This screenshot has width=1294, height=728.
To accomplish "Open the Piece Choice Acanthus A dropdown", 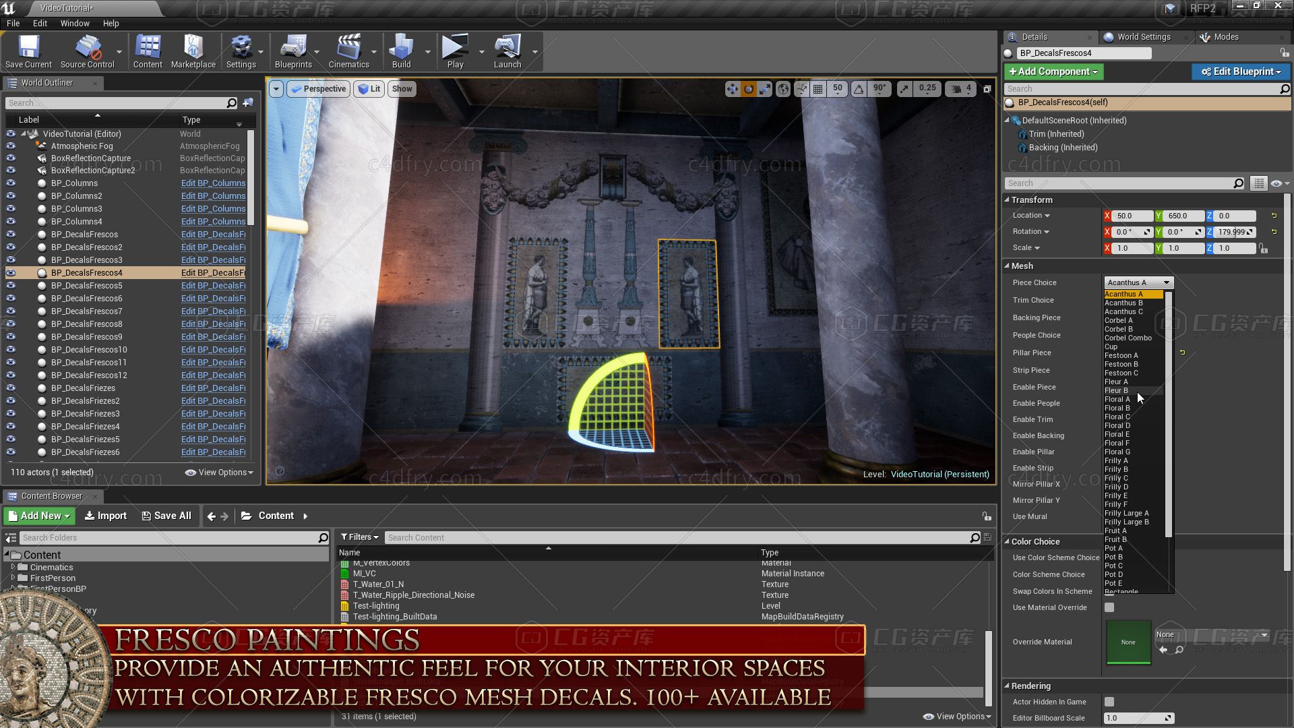I will [1138, 282].
